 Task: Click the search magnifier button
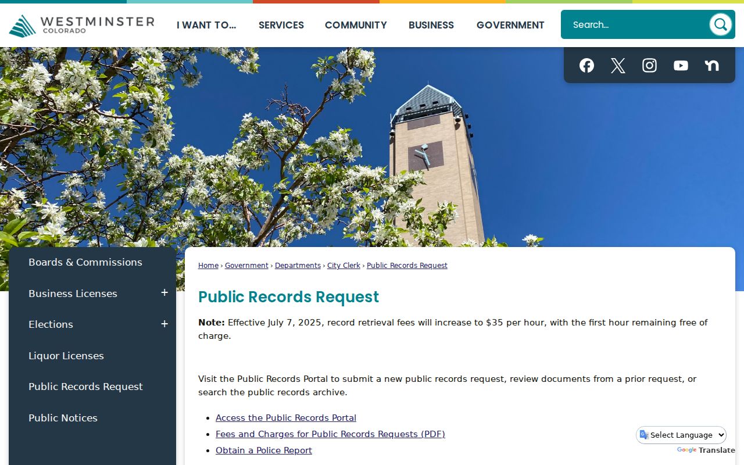tap(721, 24)
